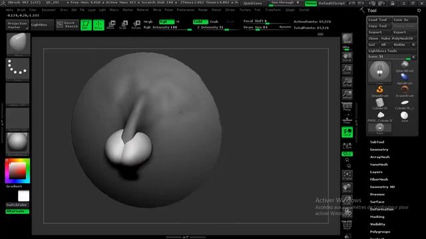Screen dimensions: 426x239
Task: Open the Material menu
Action: pyautogui.click(x=142, y=10)
